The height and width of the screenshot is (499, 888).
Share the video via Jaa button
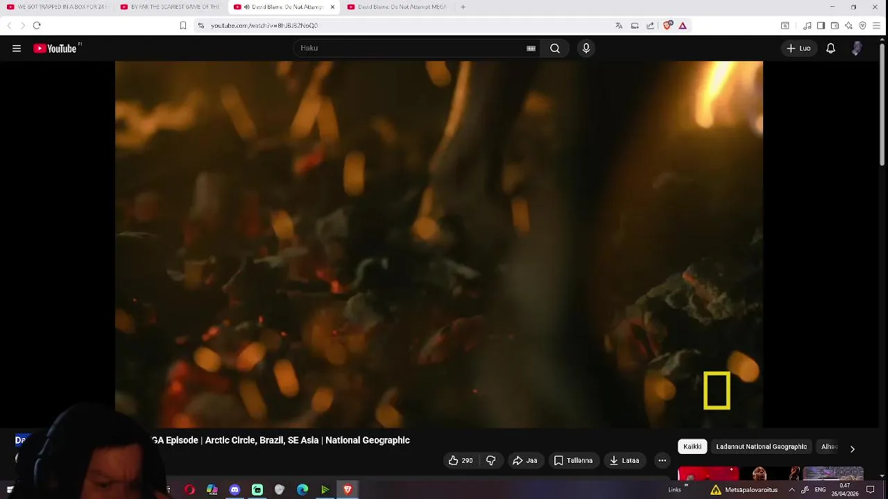pos(525,460)
